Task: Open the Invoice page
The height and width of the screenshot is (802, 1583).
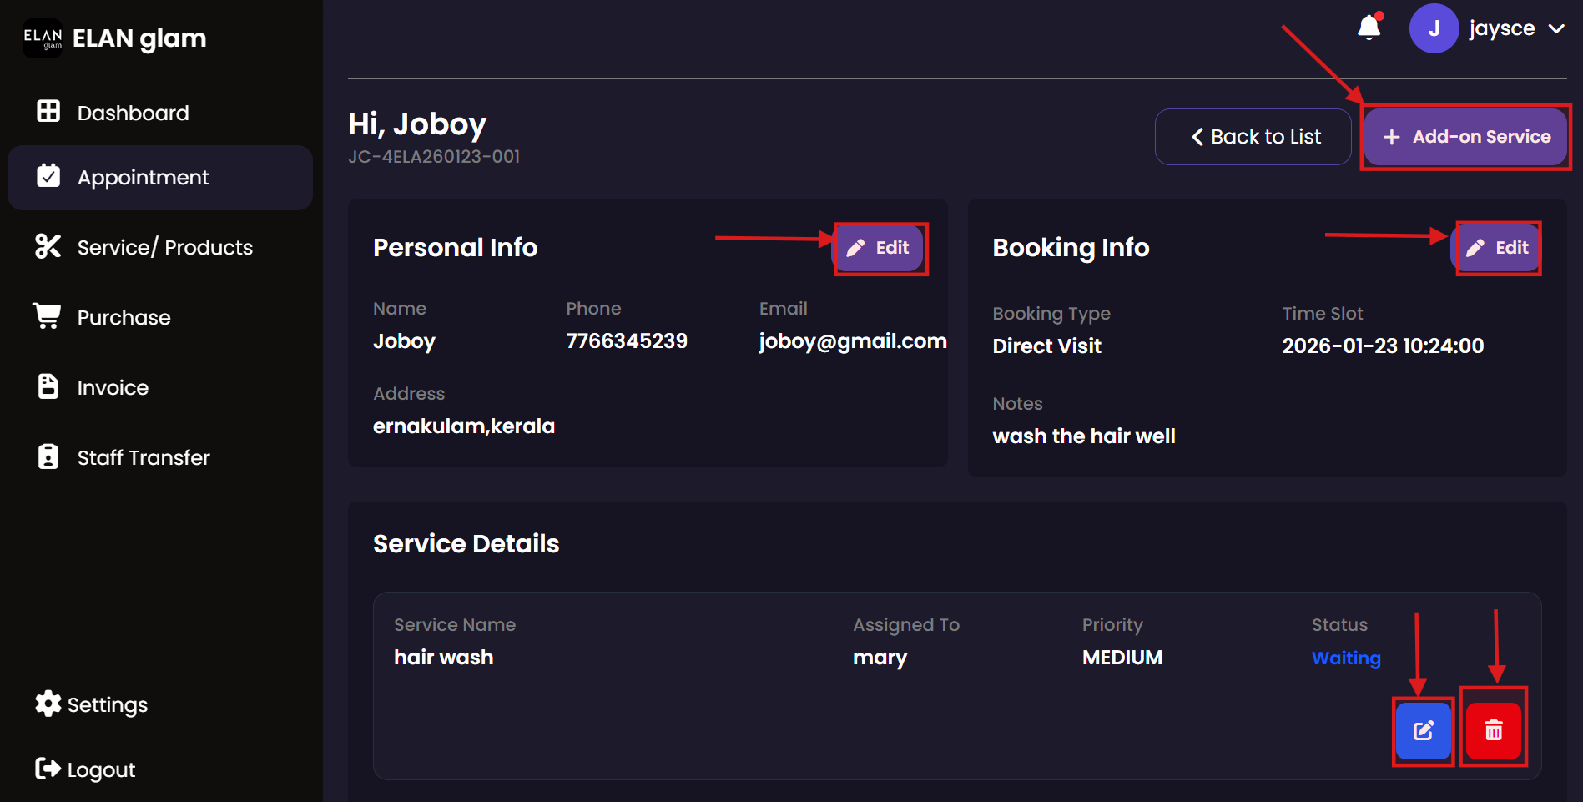Action: pos(113,387)
